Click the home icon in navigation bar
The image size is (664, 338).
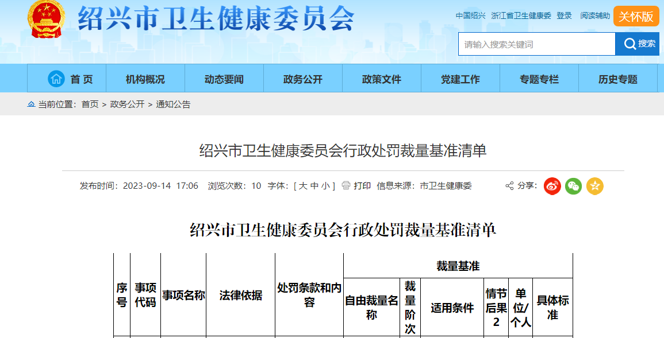pyautogui.click(x=56, y=79)
